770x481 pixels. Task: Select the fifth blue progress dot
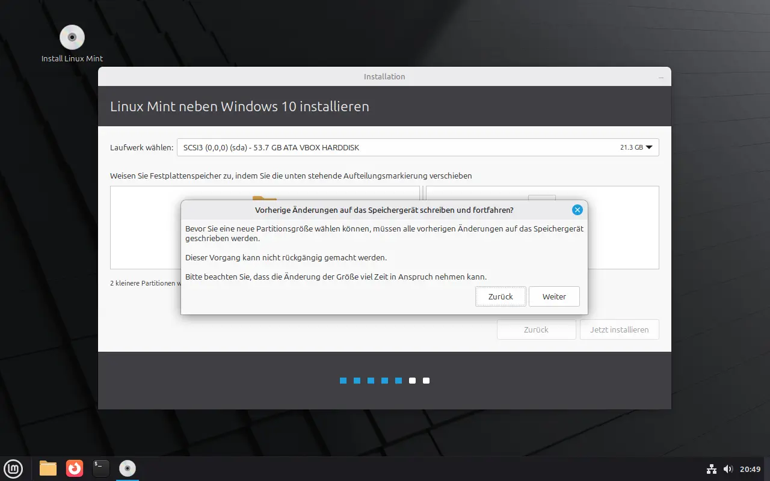point(398,380)
